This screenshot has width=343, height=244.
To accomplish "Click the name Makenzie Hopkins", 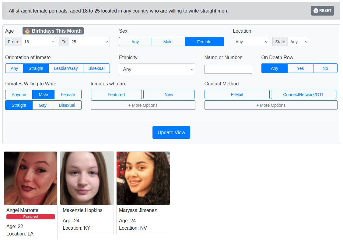I will click(82, 210).
